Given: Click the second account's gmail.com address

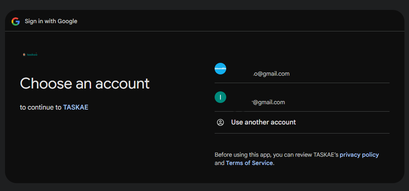Looking at the screenshot, I should coord(268,102).
